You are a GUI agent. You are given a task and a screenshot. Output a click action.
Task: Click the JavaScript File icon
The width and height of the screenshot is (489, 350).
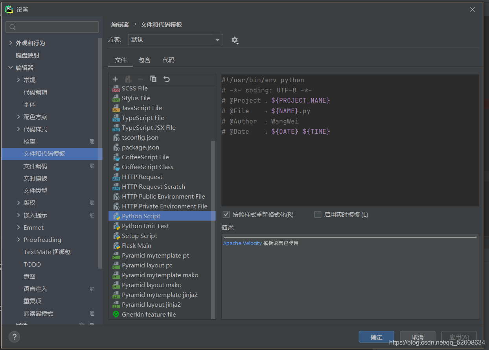point(116,108)
